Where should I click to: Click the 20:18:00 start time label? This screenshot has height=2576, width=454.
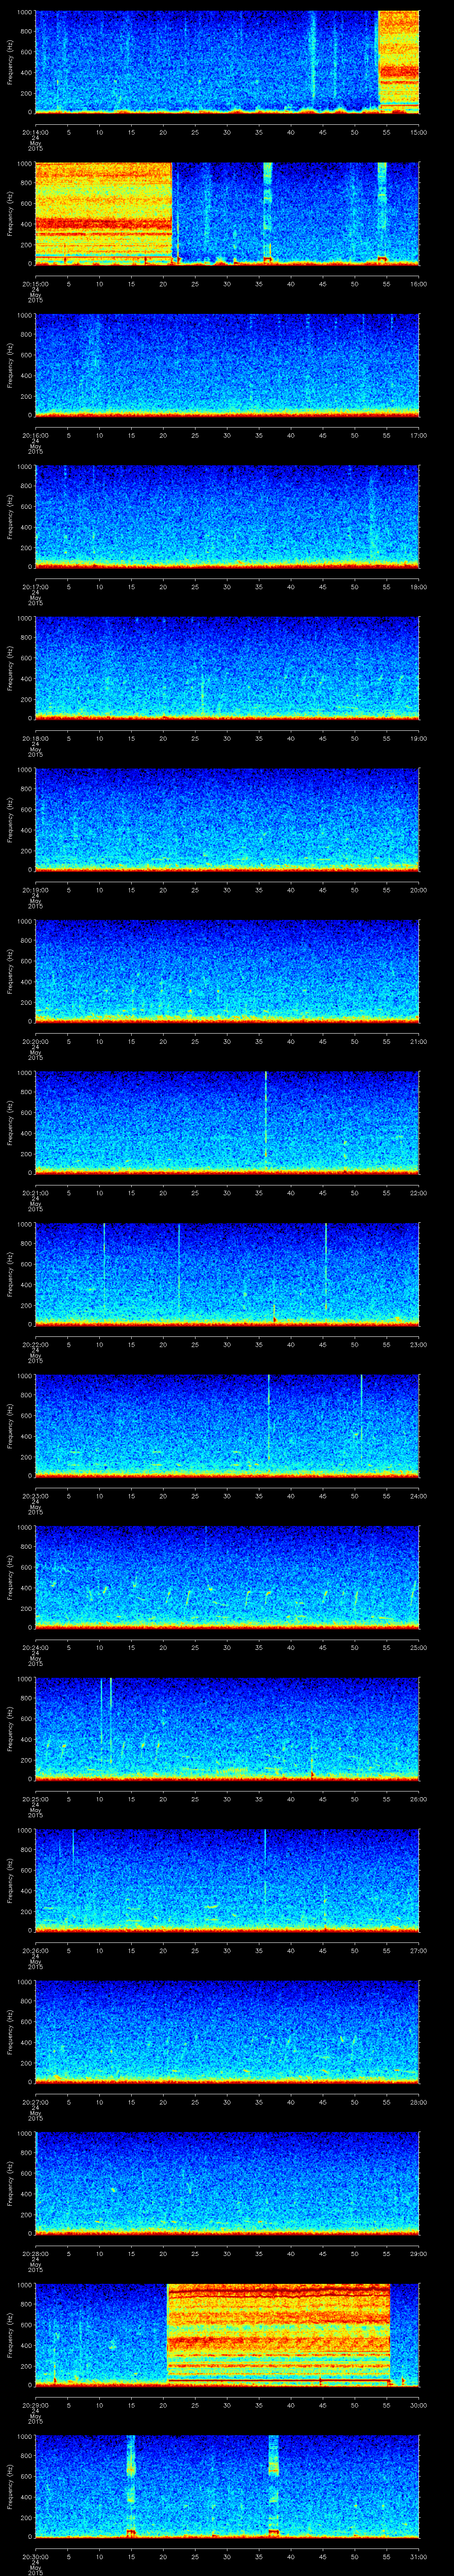pyautogui.click(x=35, y=738)
